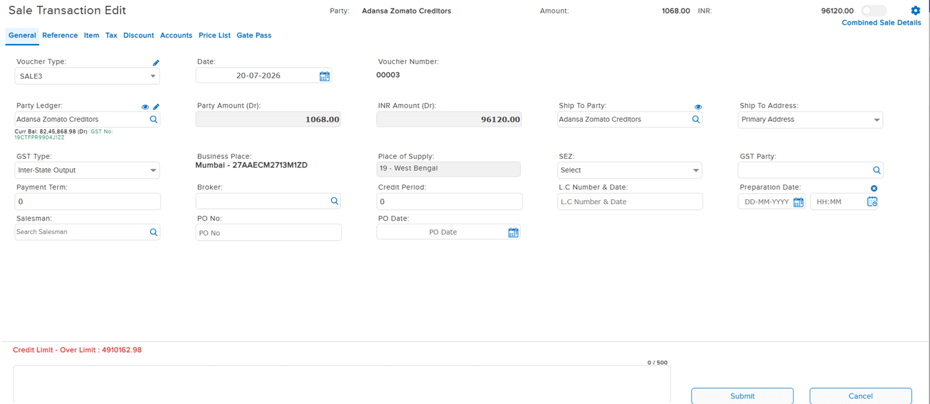
Task: Click the INR Amount (Dr) field 96120.00
Action: tap(449, 120)
